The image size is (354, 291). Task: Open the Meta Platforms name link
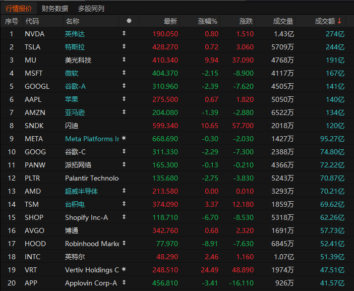click(92, 139)
